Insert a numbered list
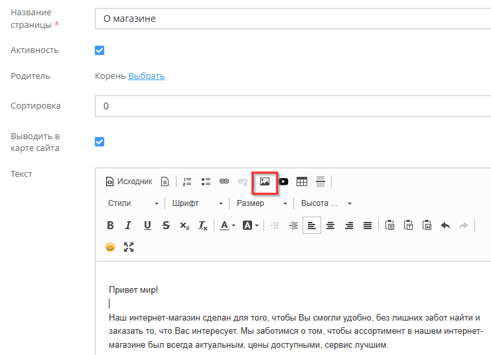Image resolution: width=491 pixels, height=355 pixels. tap(187, 181)
